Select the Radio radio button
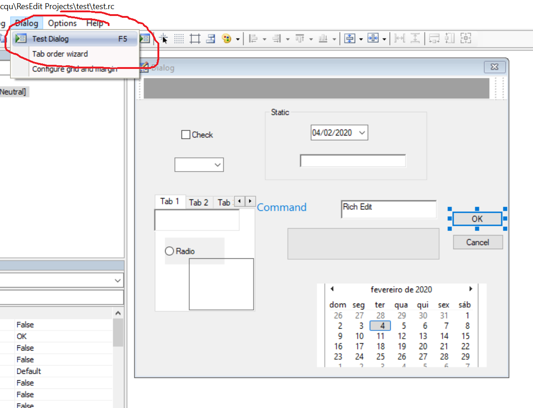Viewport: 533px width, 408px height. click(169, 251)
